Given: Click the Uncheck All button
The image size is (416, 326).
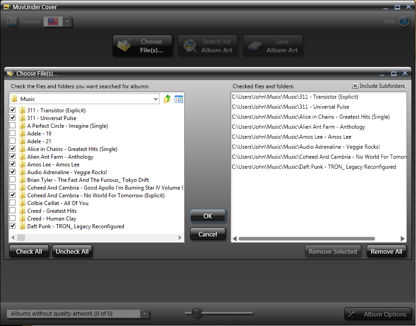Looking at the screenshot, I should [72, 251].
